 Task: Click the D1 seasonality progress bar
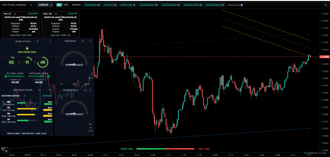[x=28, y=120]
